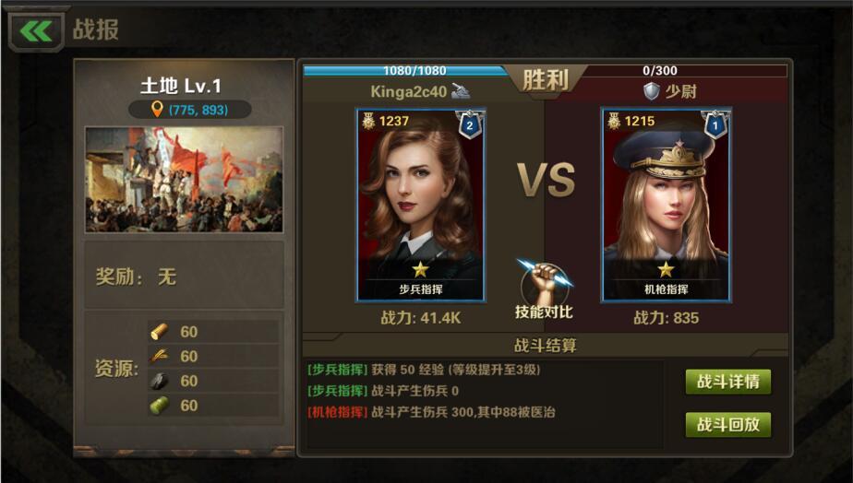Open the 战斗详情 battle details button
Viewport: 853px width, 483px height.
click(x=727, y=382)
